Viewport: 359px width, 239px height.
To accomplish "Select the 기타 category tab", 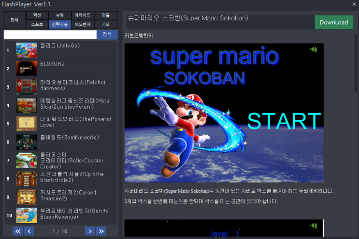I will (106, 24).
